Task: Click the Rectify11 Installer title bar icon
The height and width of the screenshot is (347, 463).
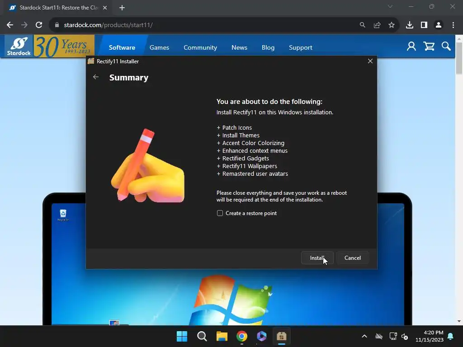Action: pyautogui.click(x=91, y=61)
